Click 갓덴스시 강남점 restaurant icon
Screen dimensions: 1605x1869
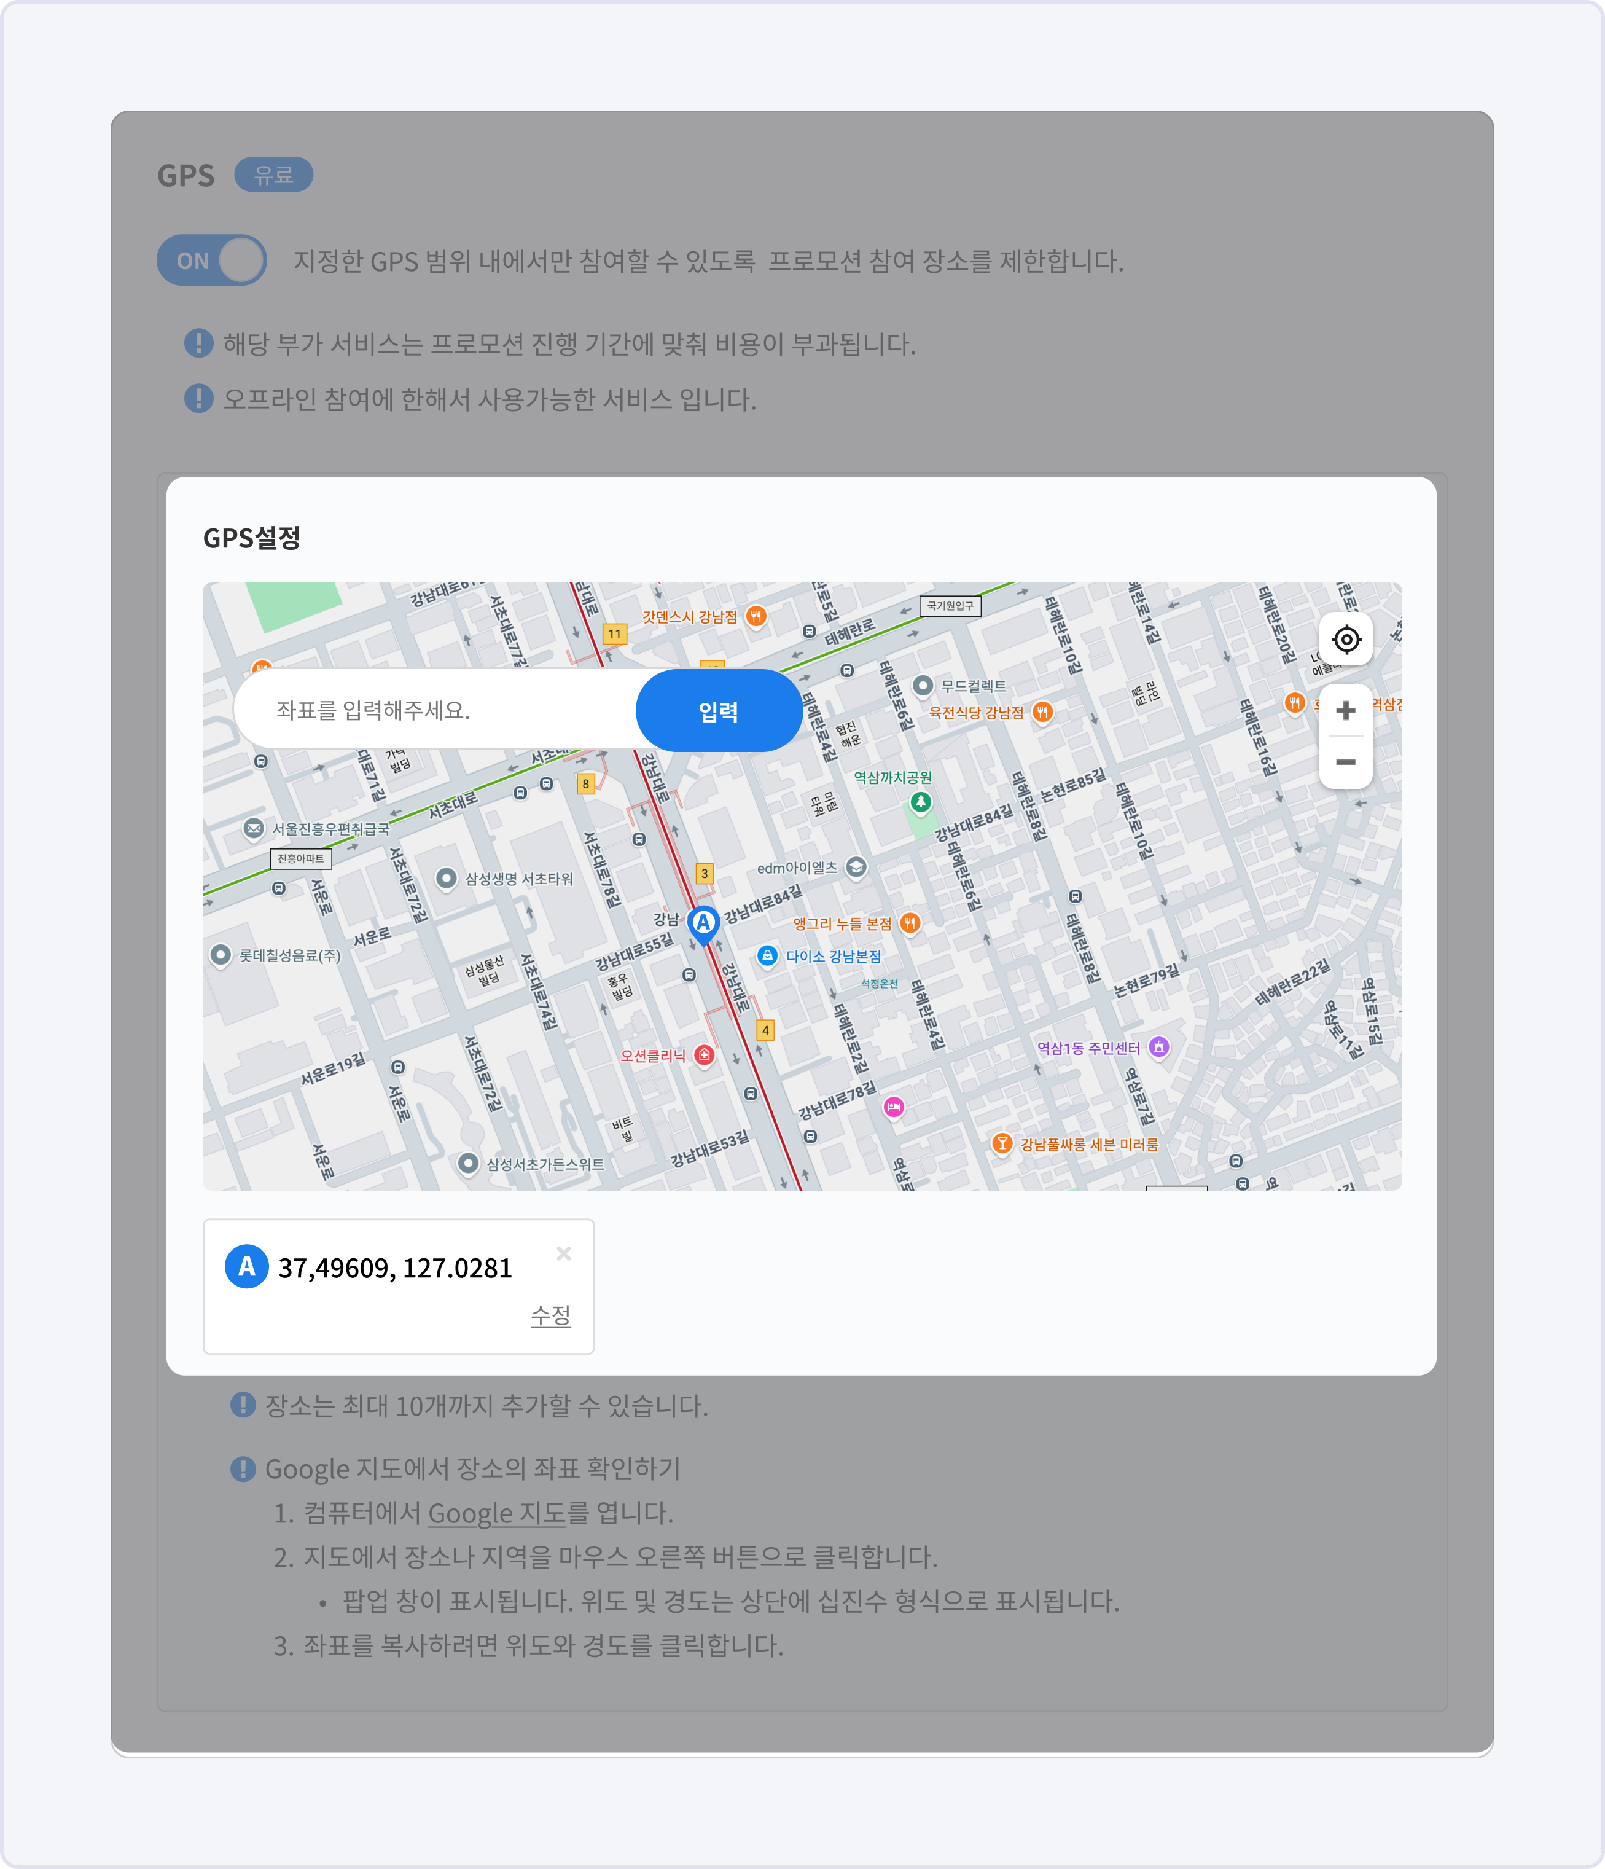click(x=757, y=616)
